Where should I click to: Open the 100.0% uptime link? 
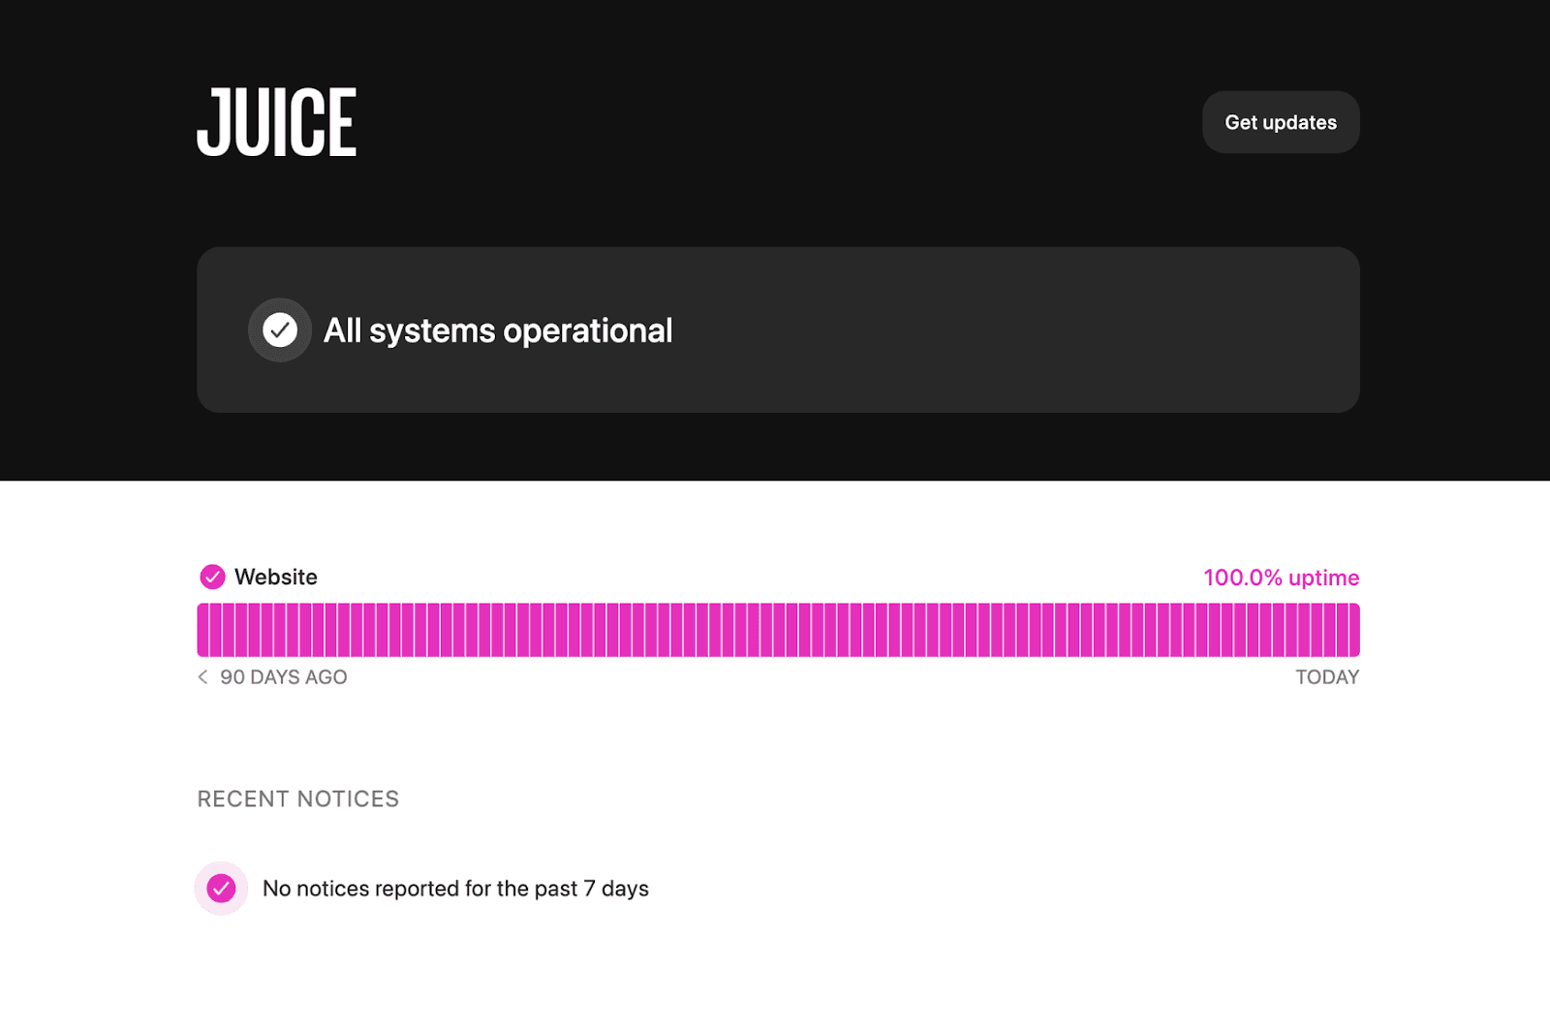[x=1281, y=577]
